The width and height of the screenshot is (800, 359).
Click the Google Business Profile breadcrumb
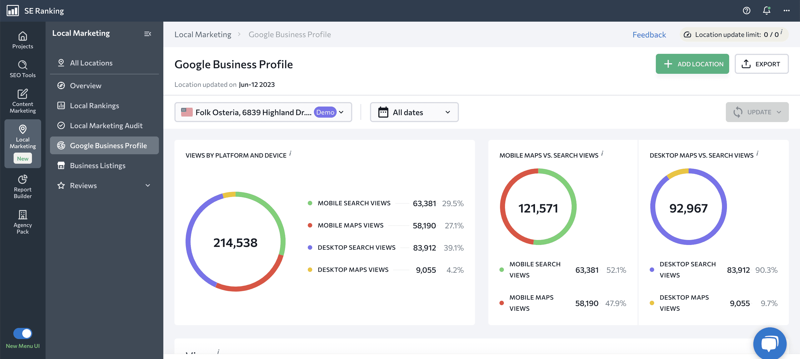pyautogui.click(x=290, y=34)
